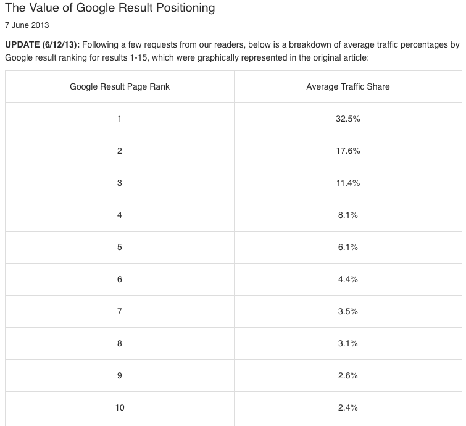Click the 4.4% traffic share cell
The width and height of the screenshot is (466, 426).
348,279
